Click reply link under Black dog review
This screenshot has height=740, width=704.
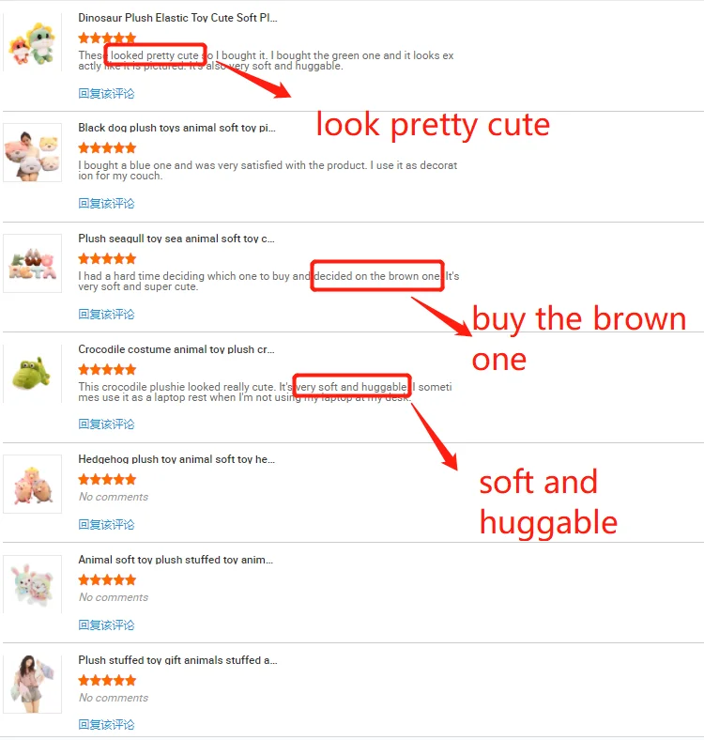[x=106, y=204]
